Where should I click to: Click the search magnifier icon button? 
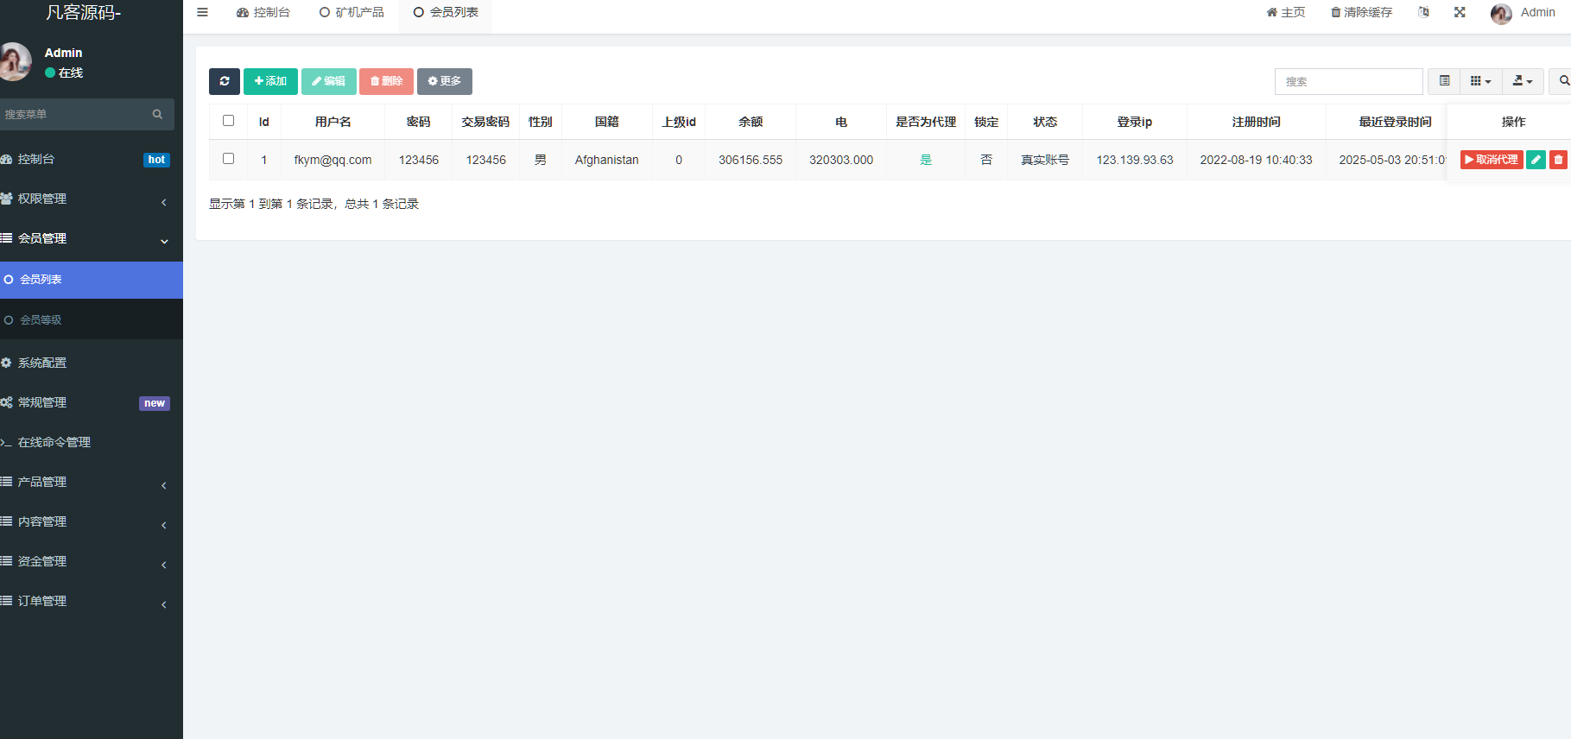(1563, 81)
